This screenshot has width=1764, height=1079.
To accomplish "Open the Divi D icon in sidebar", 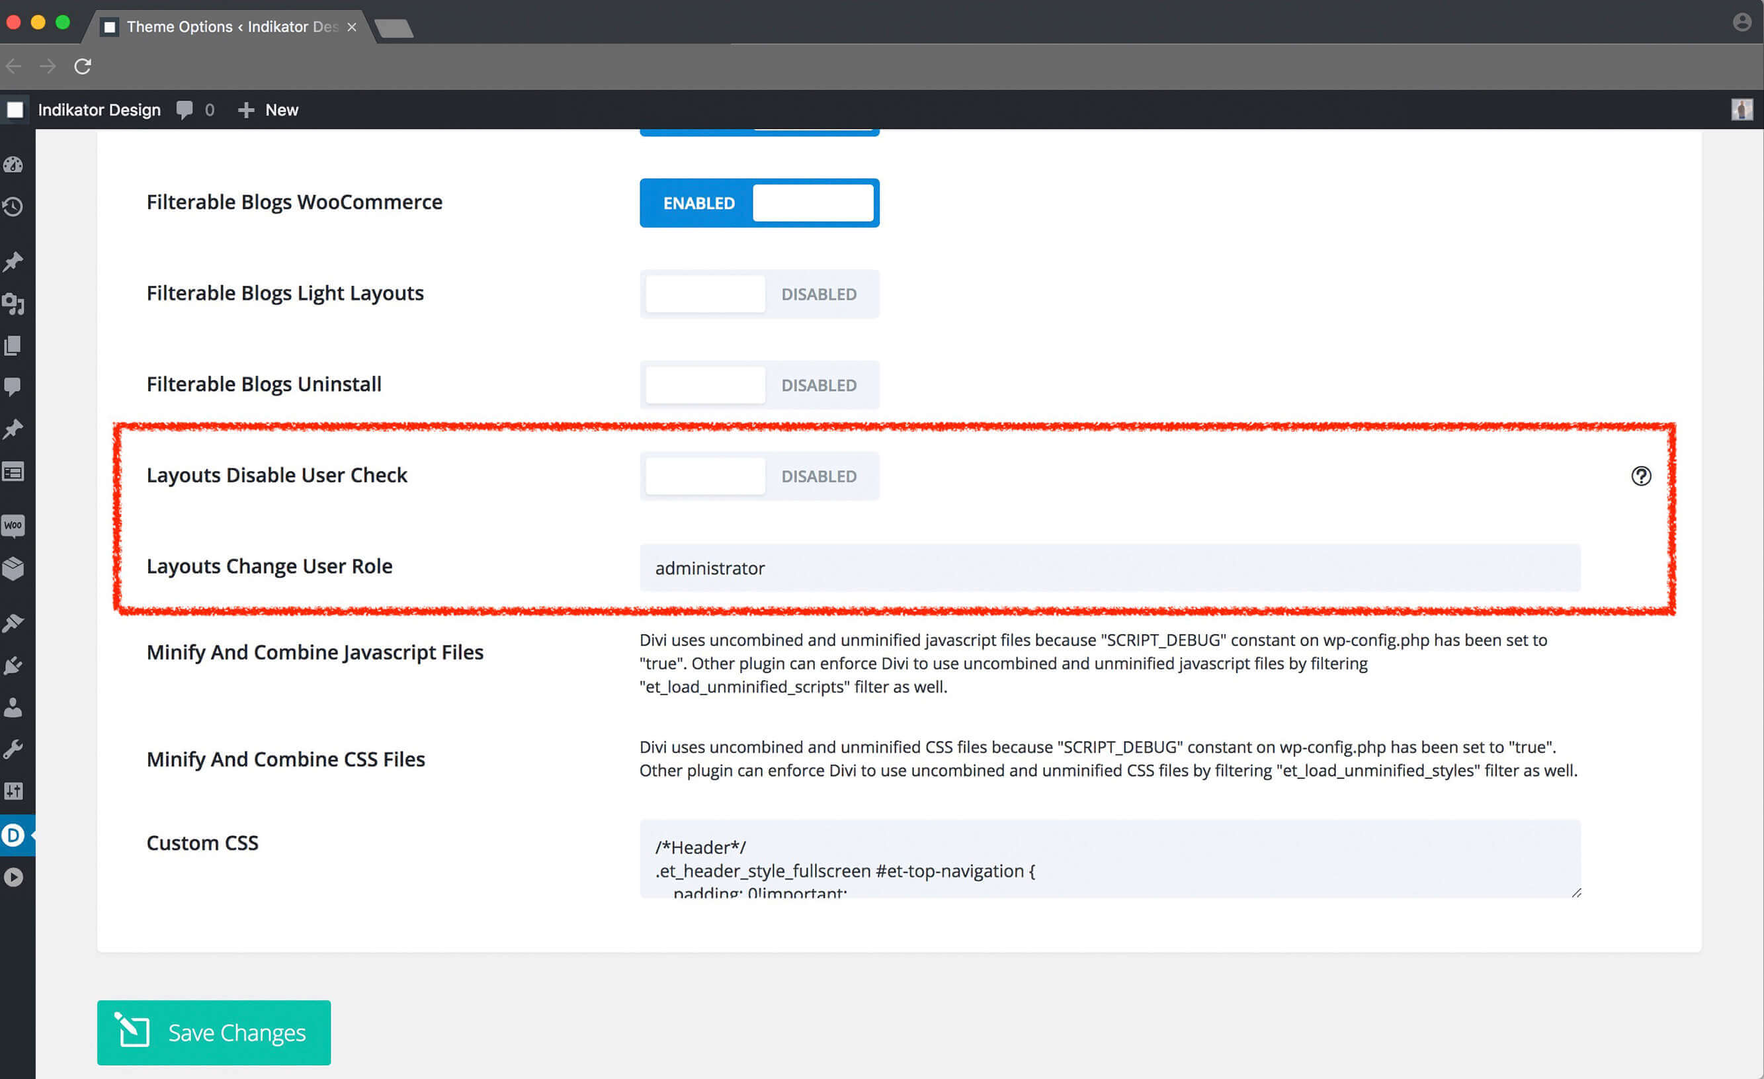I will [13, 835].
